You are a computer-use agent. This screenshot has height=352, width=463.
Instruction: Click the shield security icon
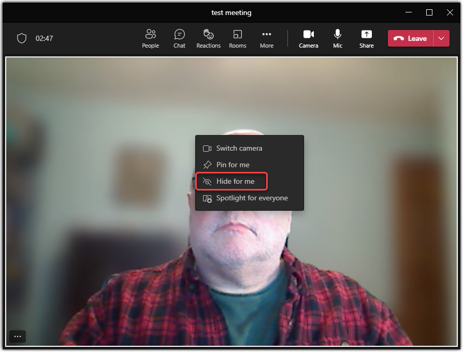pos(22,38)
